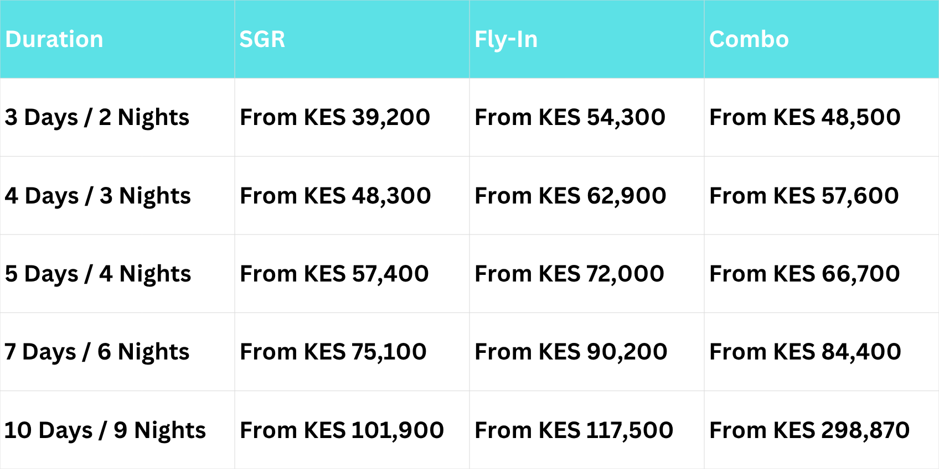Click the SGR price KES 75,100
Screen dimensions: 939x469
[333, 352]
